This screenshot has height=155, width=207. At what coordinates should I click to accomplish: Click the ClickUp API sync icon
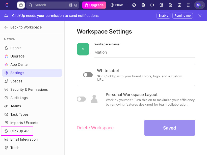pos(6,131)
